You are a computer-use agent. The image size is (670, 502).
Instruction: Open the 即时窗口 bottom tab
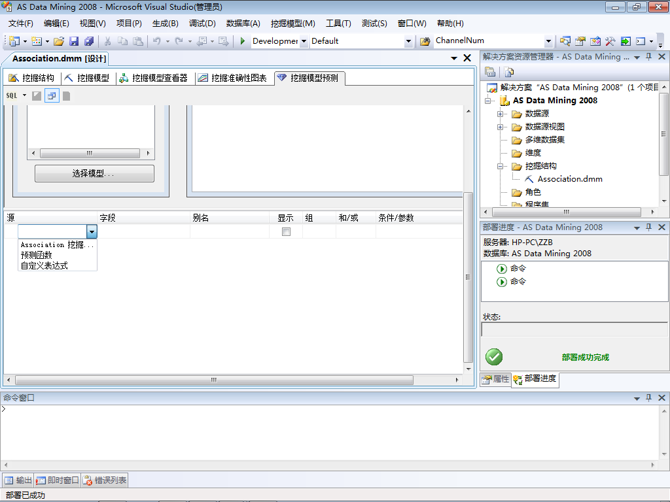58,480
